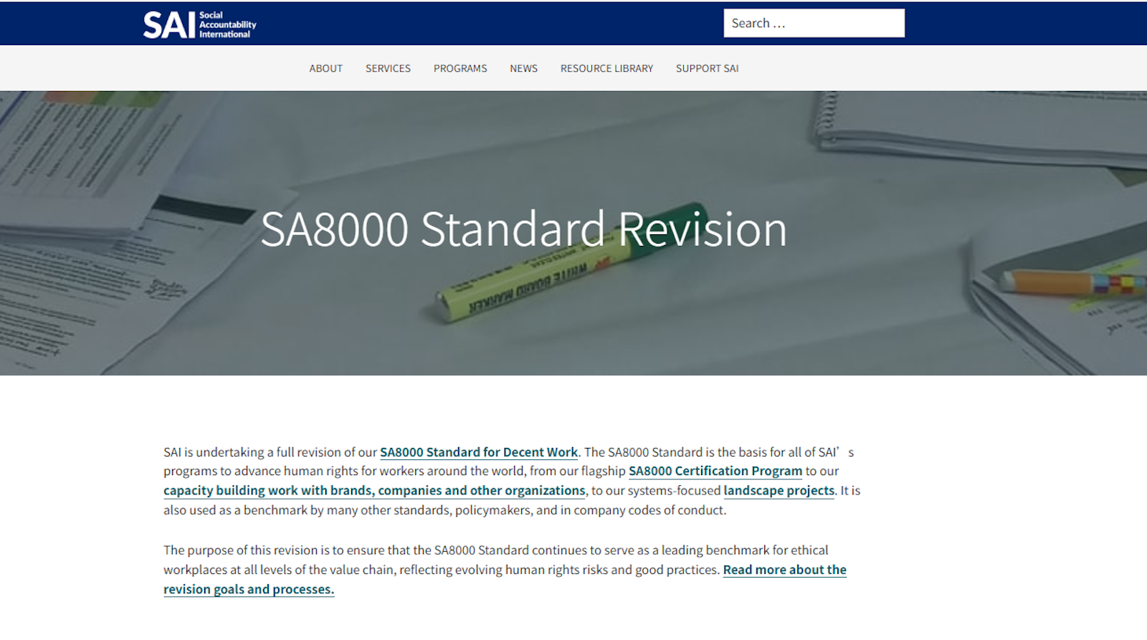
Task: Go to the Services navigation item
Action: (x=388, y=68)
